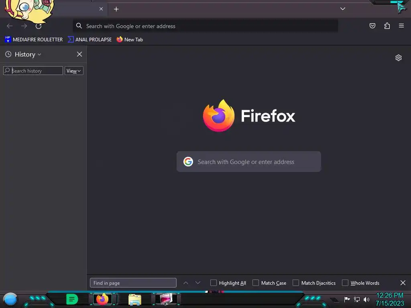Click the center Google search box
Screen dimensions: 411x308
(x=249, y=162)
